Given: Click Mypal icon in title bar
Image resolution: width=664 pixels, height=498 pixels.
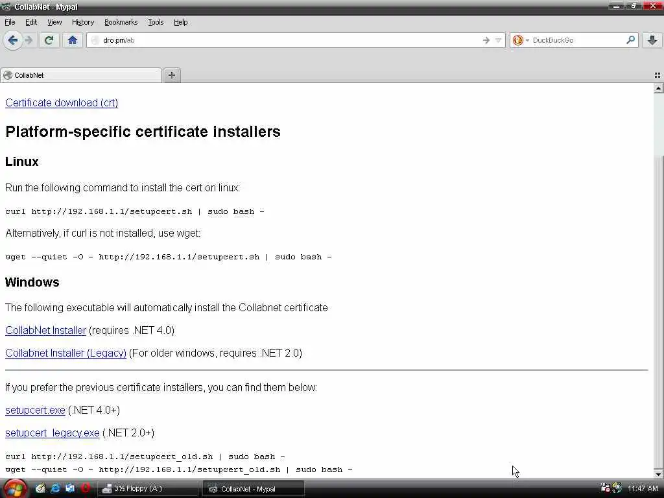Looking at the screenshot, I should click(x=6, y=6).
